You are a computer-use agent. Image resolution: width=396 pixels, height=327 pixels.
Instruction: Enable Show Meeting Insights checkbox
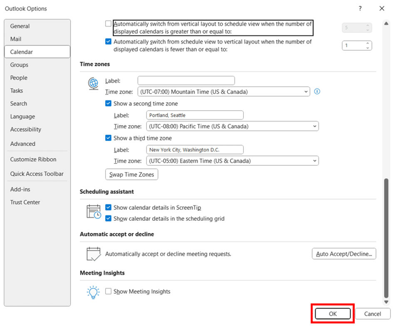pos(108,291)
